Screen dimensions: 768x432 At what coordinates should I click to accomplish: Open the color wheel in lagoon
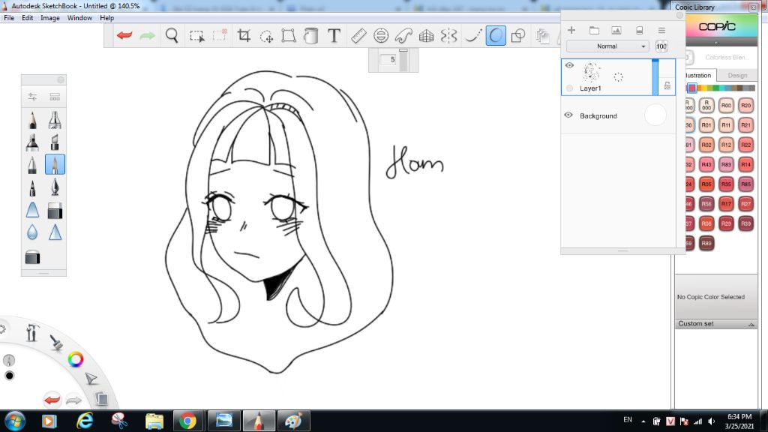(x=76, y=359)
